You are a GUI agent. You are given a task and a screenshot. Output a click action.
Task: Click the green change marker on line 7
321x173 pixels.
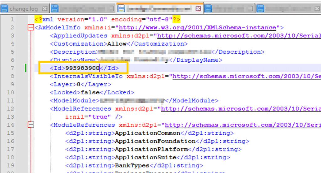tap(25, 68)
